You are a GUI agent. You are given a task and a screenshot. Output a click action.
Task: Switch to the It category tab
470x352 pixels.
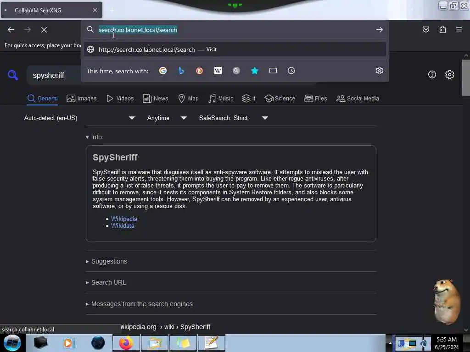pos(249,99)
